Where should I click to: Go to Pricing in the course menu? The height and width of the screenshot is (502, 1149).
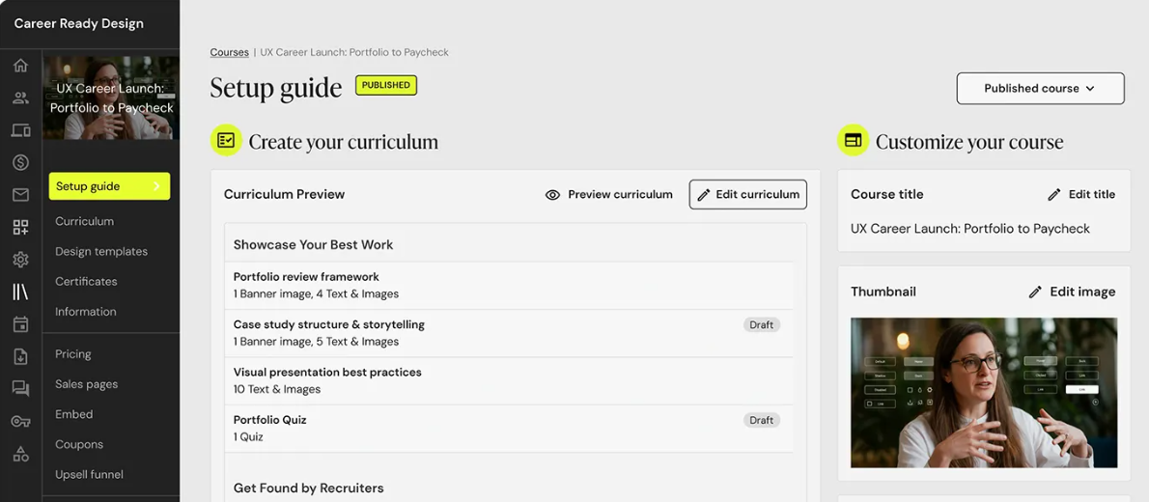coord(73,354)
